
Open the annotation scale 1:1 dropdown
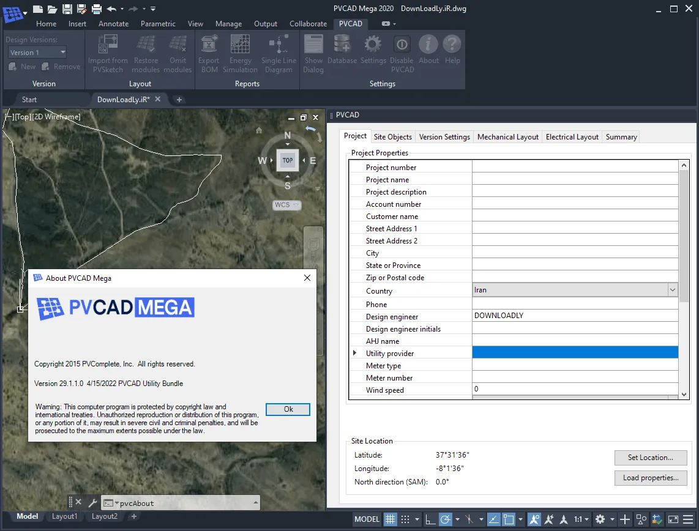point(581,519)
